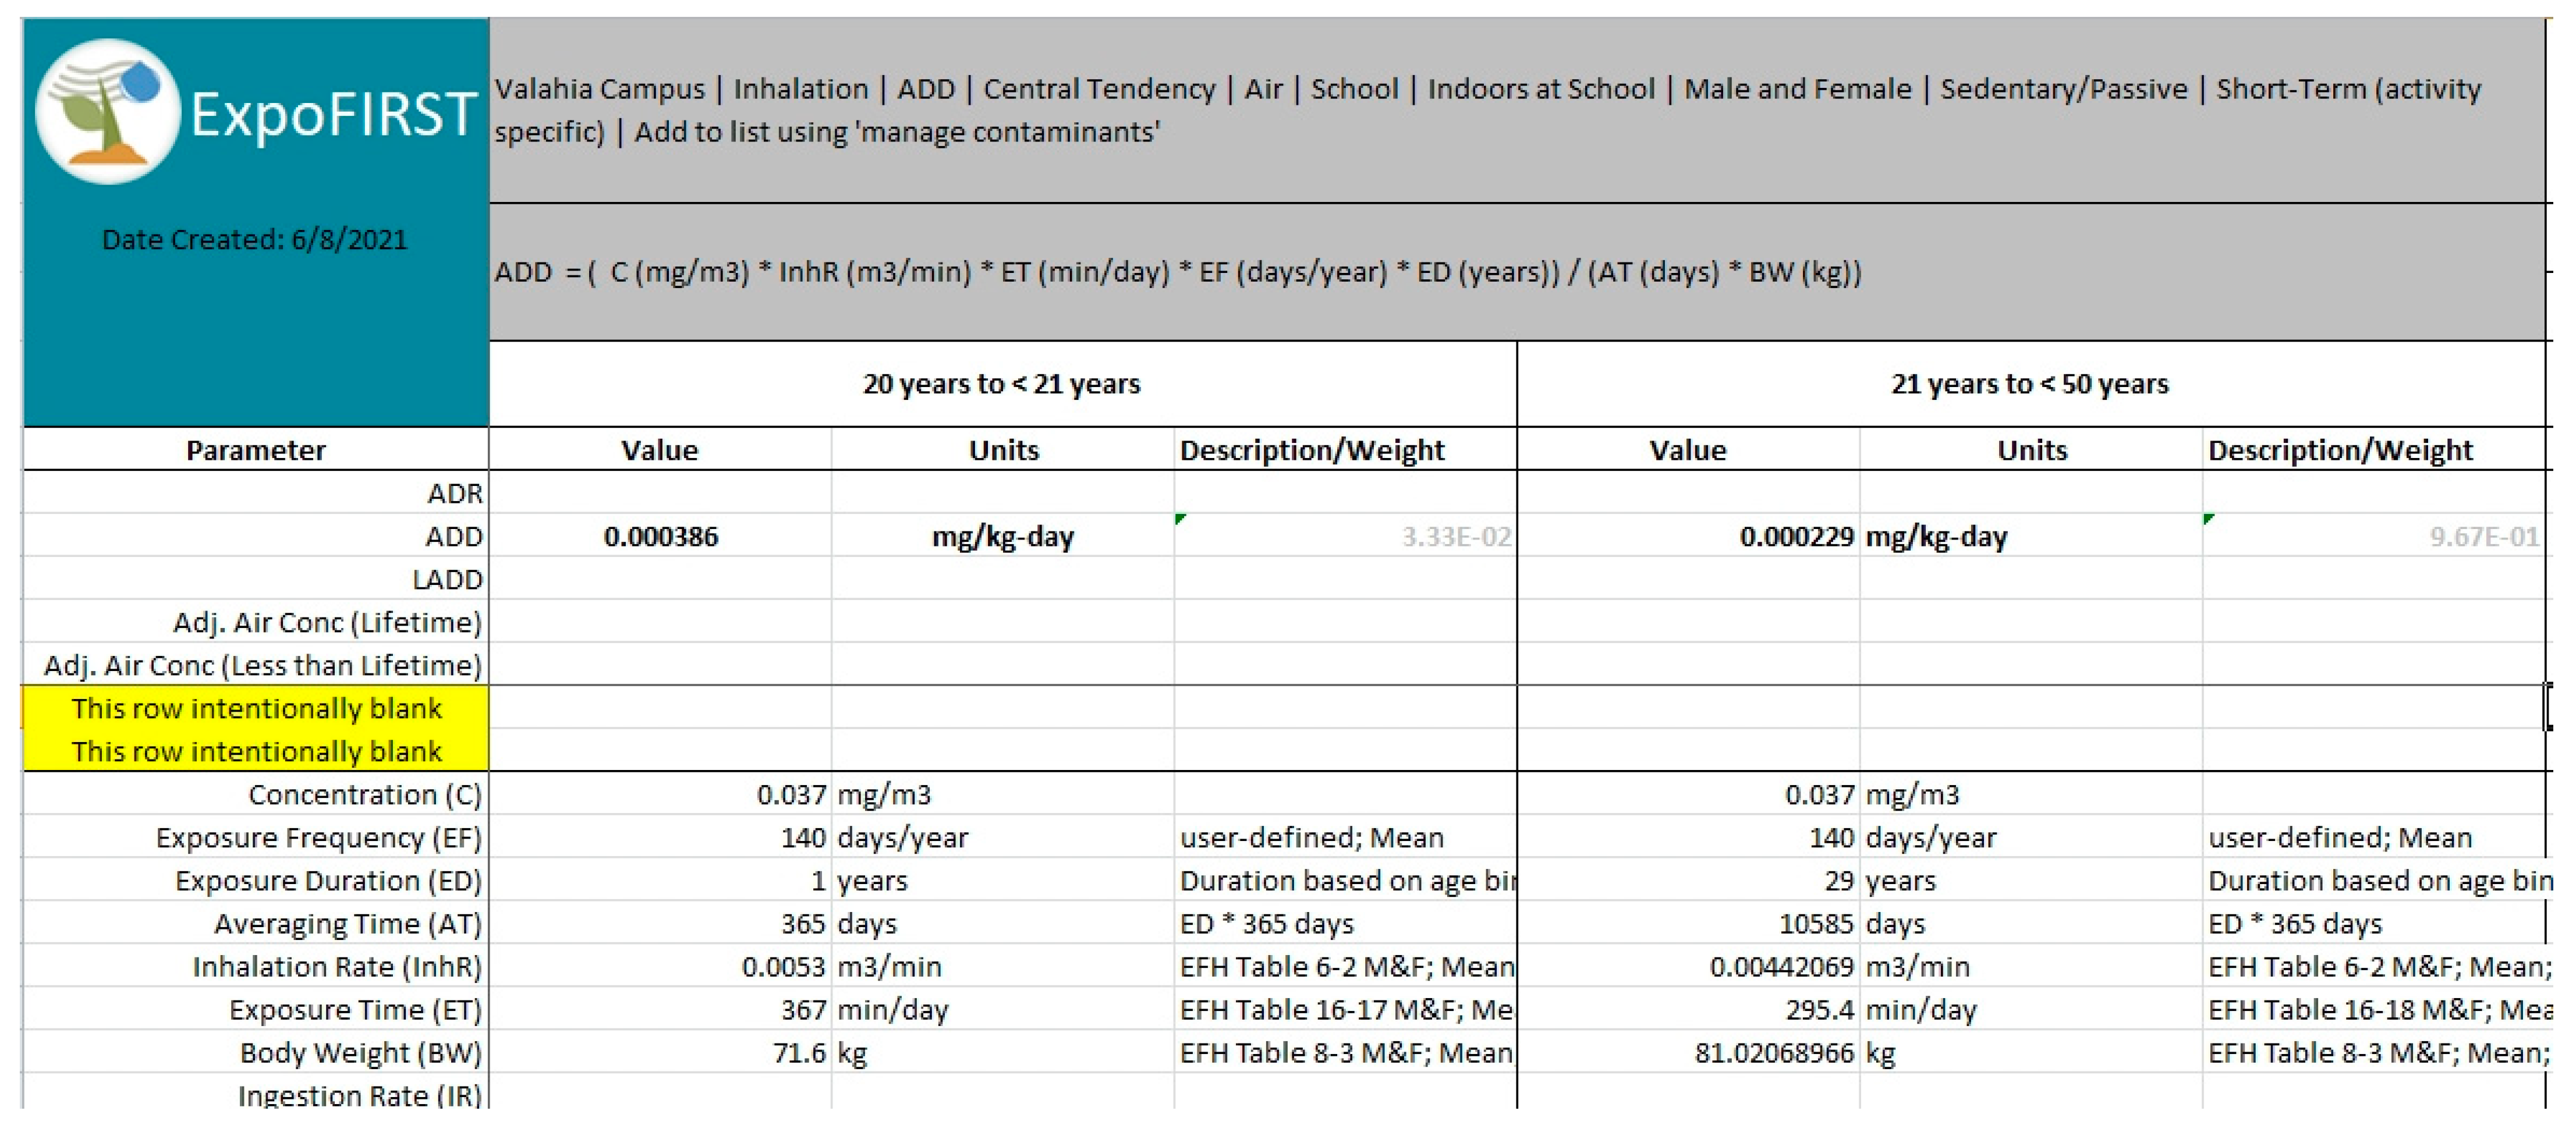Click the Exposure Duration 29 years value
This screenshot has height=1125, width=2576.
[1838, 881]
